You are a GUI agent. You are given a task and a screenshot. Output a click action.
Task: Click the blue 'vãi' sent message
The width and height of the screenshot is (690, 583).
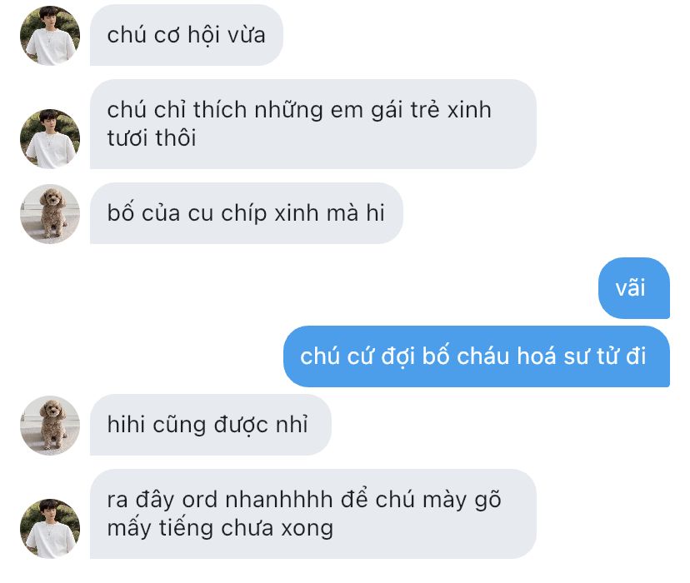pos(633,288)
